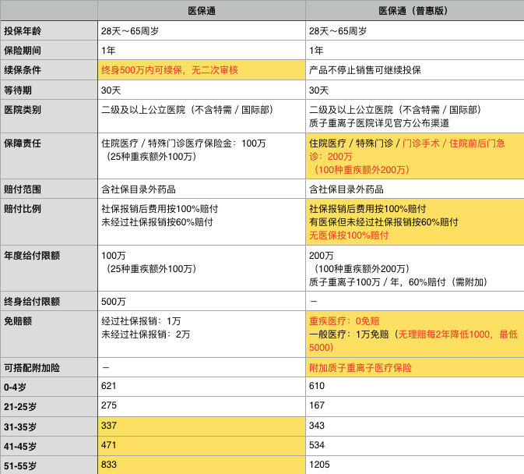Select the 51-55岁 row label
The width and height of the screenshot is (524, 474).
[48, 465]
